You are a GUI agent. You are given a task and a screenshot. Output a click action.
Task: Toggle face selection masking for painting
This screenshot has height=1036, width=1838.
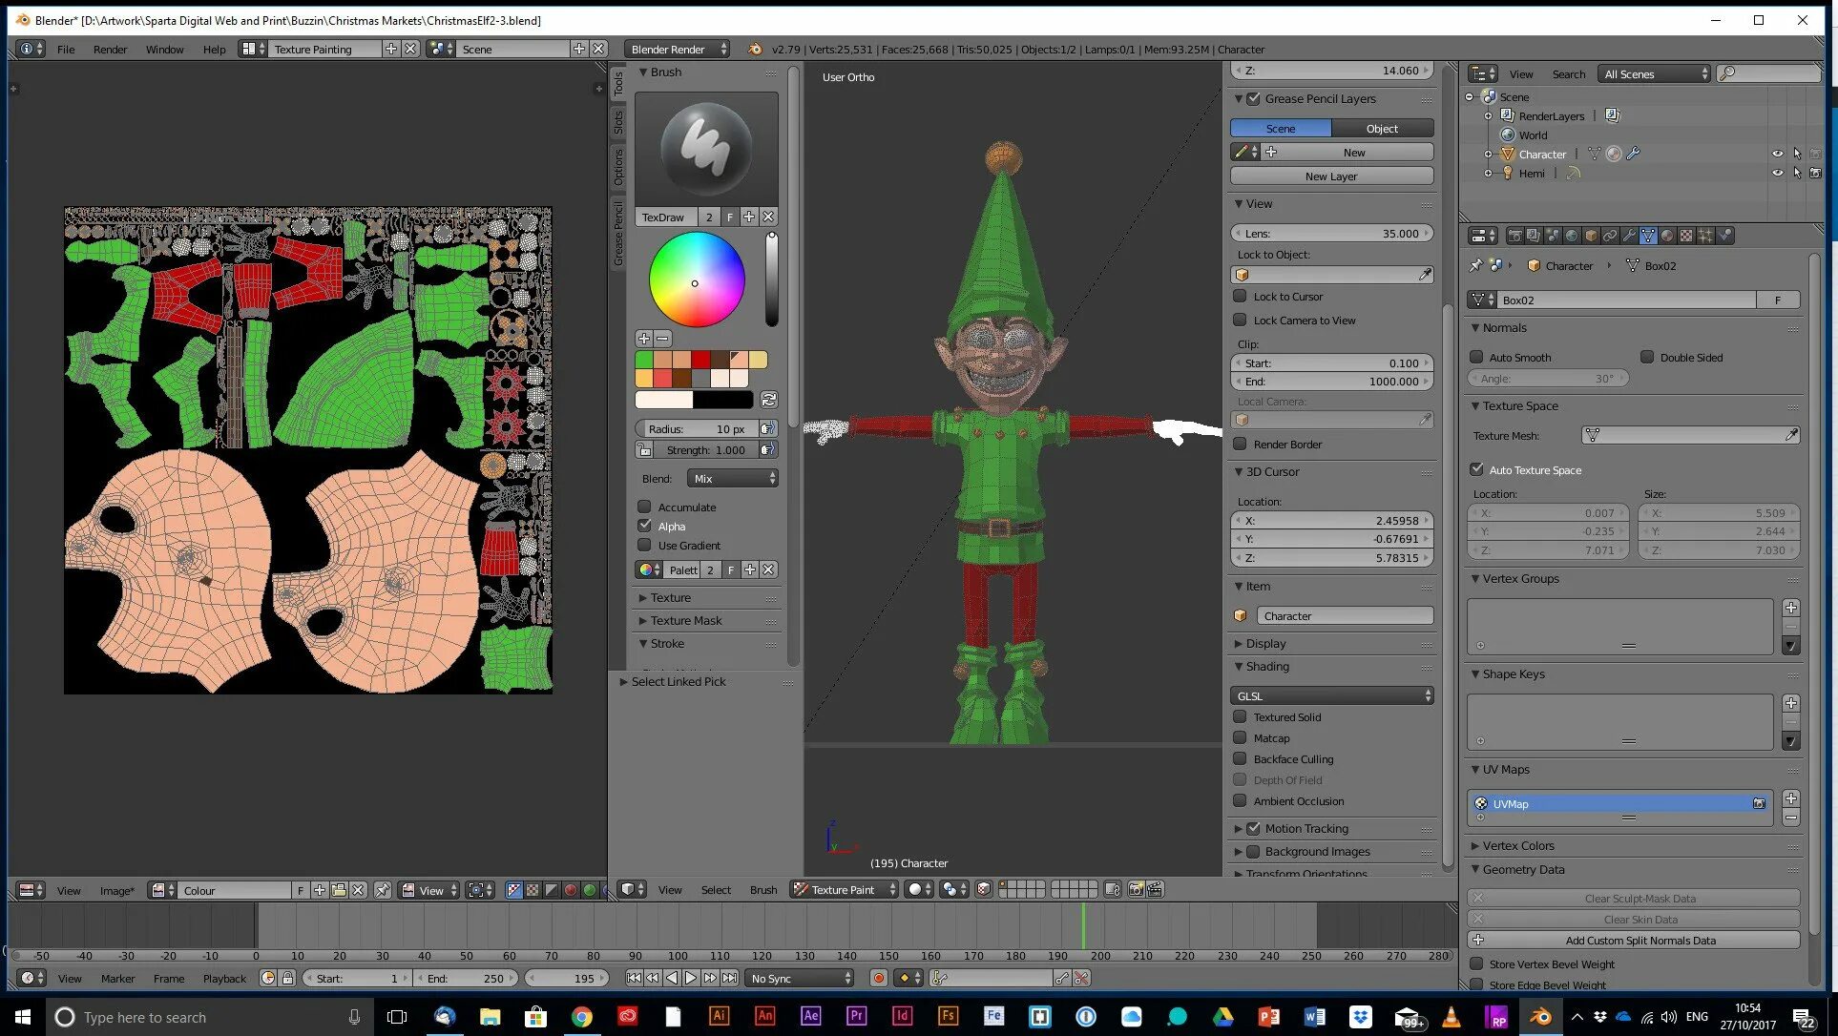[984, 889]
